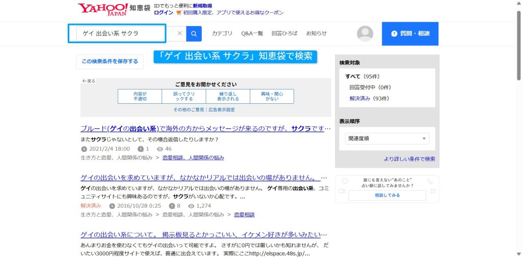Viewport: 522px width, 257px height.
Task: Click the eye view icon beside 46
Action: click(160, 149)
